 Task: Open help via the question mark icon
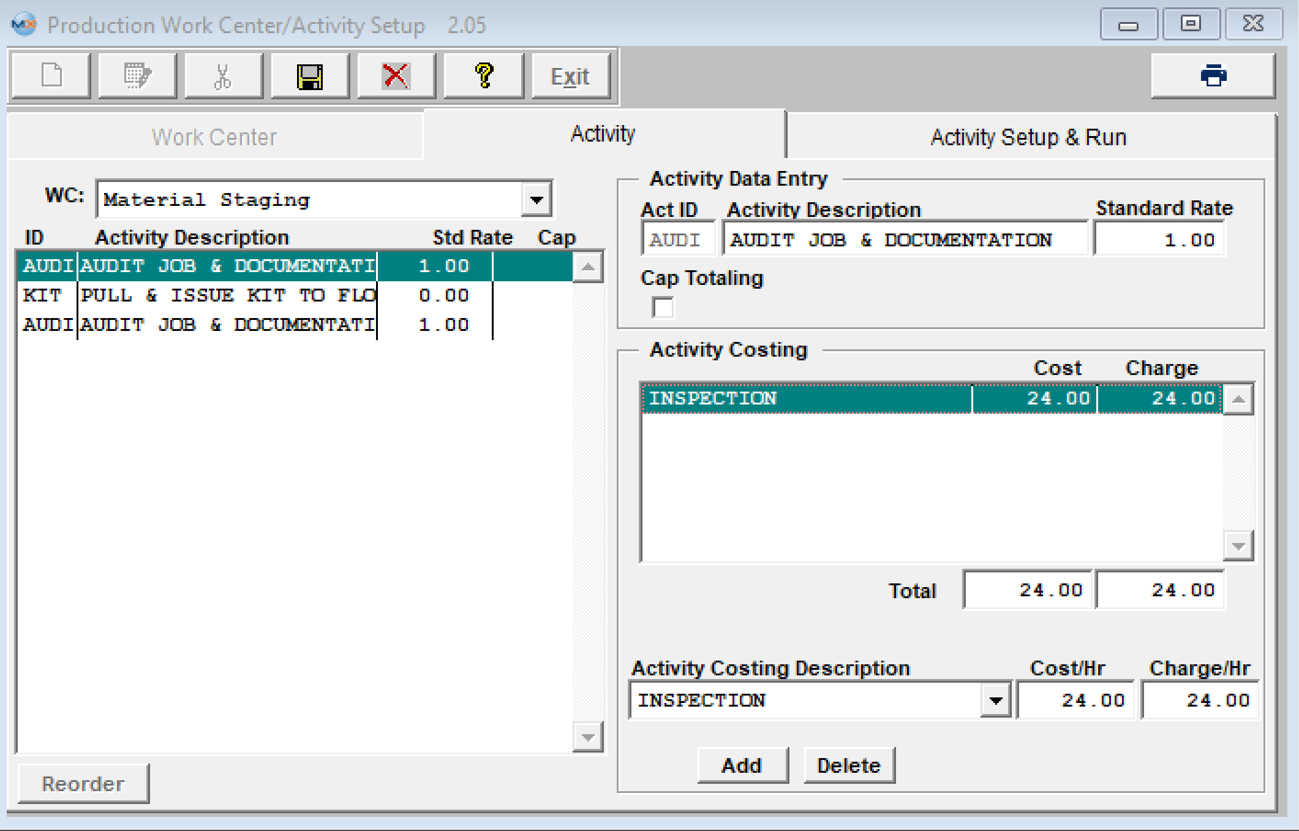tap(483, 76)
